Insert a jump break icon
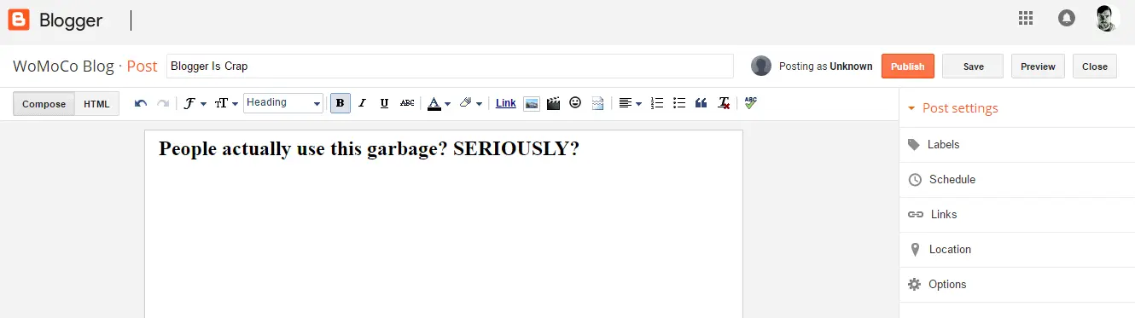 click(597, 103)
